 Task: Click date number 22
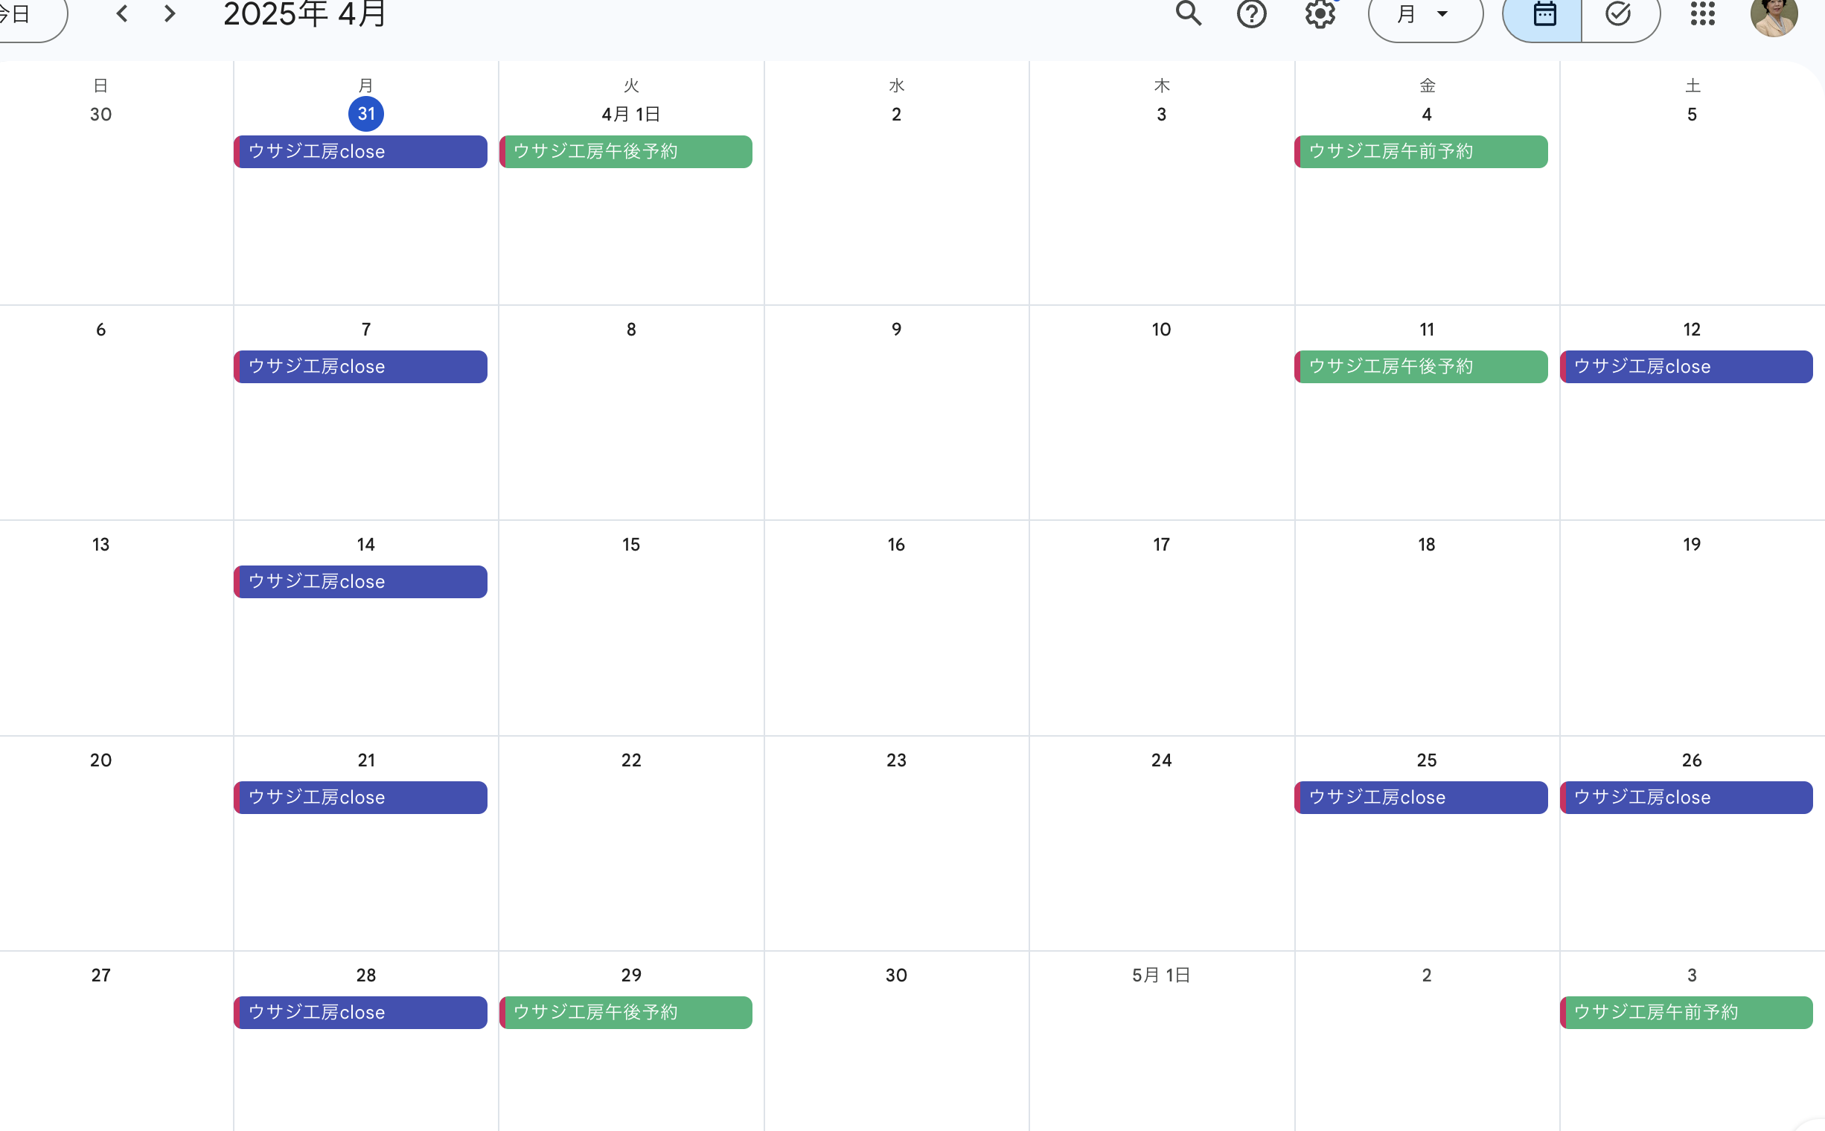click(x=630, y=760)
